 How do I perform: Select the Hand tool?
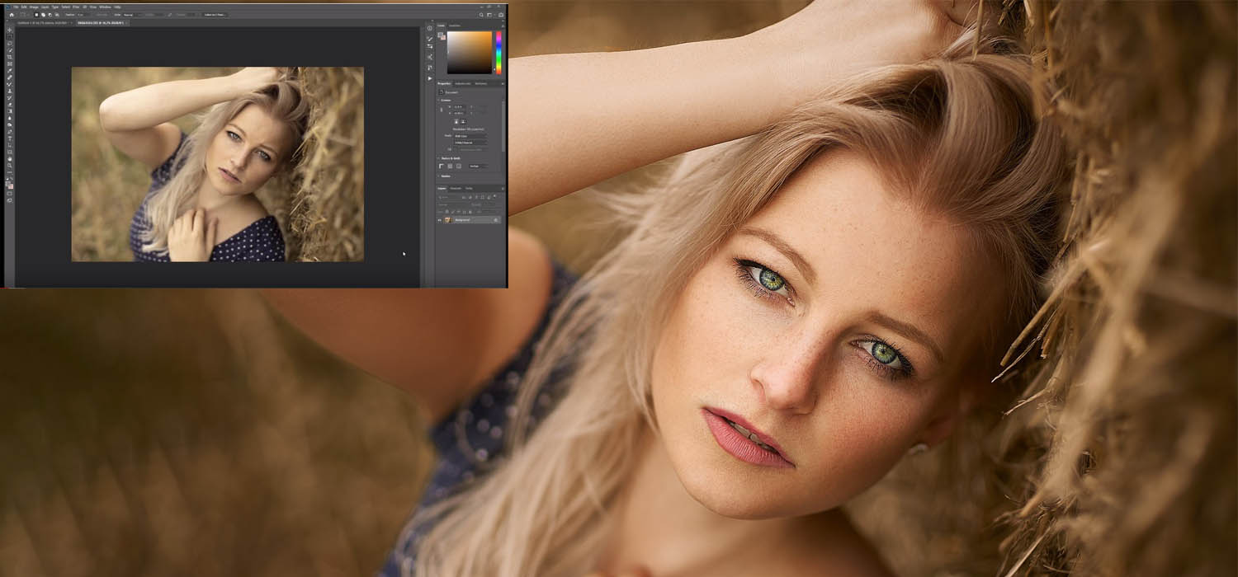coord(10,159)
